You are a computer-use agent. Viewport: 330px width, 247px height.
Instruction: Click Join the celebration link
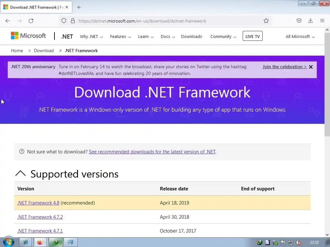tap(285, 67)
